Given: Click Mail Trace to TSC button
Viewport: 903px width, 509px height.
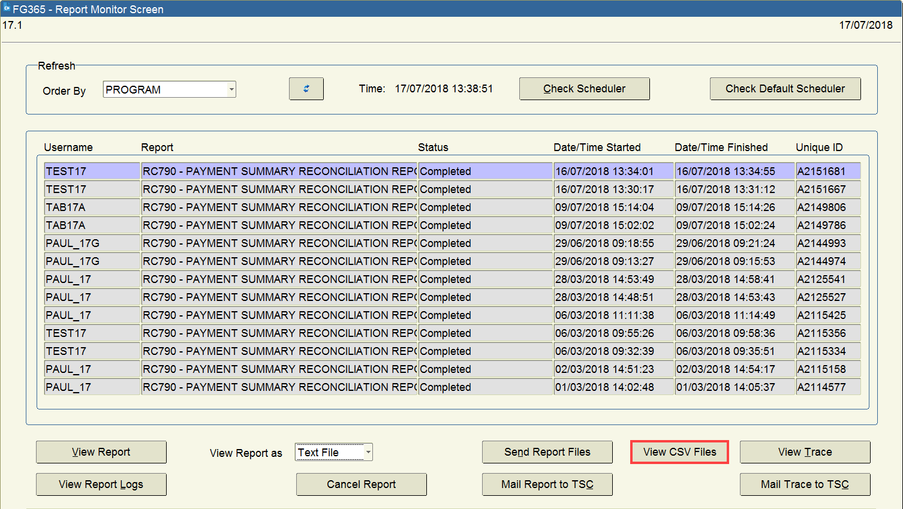Looking at the screenshot, I should pyautogui.click(x=804, y=484).
